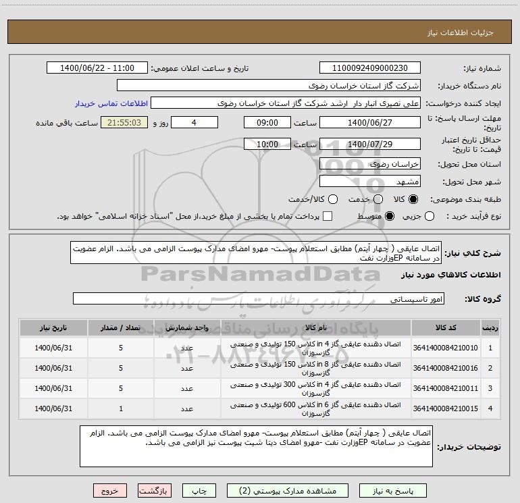This screenshot has height=503, width=520.
Task: Select the کالا/خدمت radio button
Action: (333, 199)
